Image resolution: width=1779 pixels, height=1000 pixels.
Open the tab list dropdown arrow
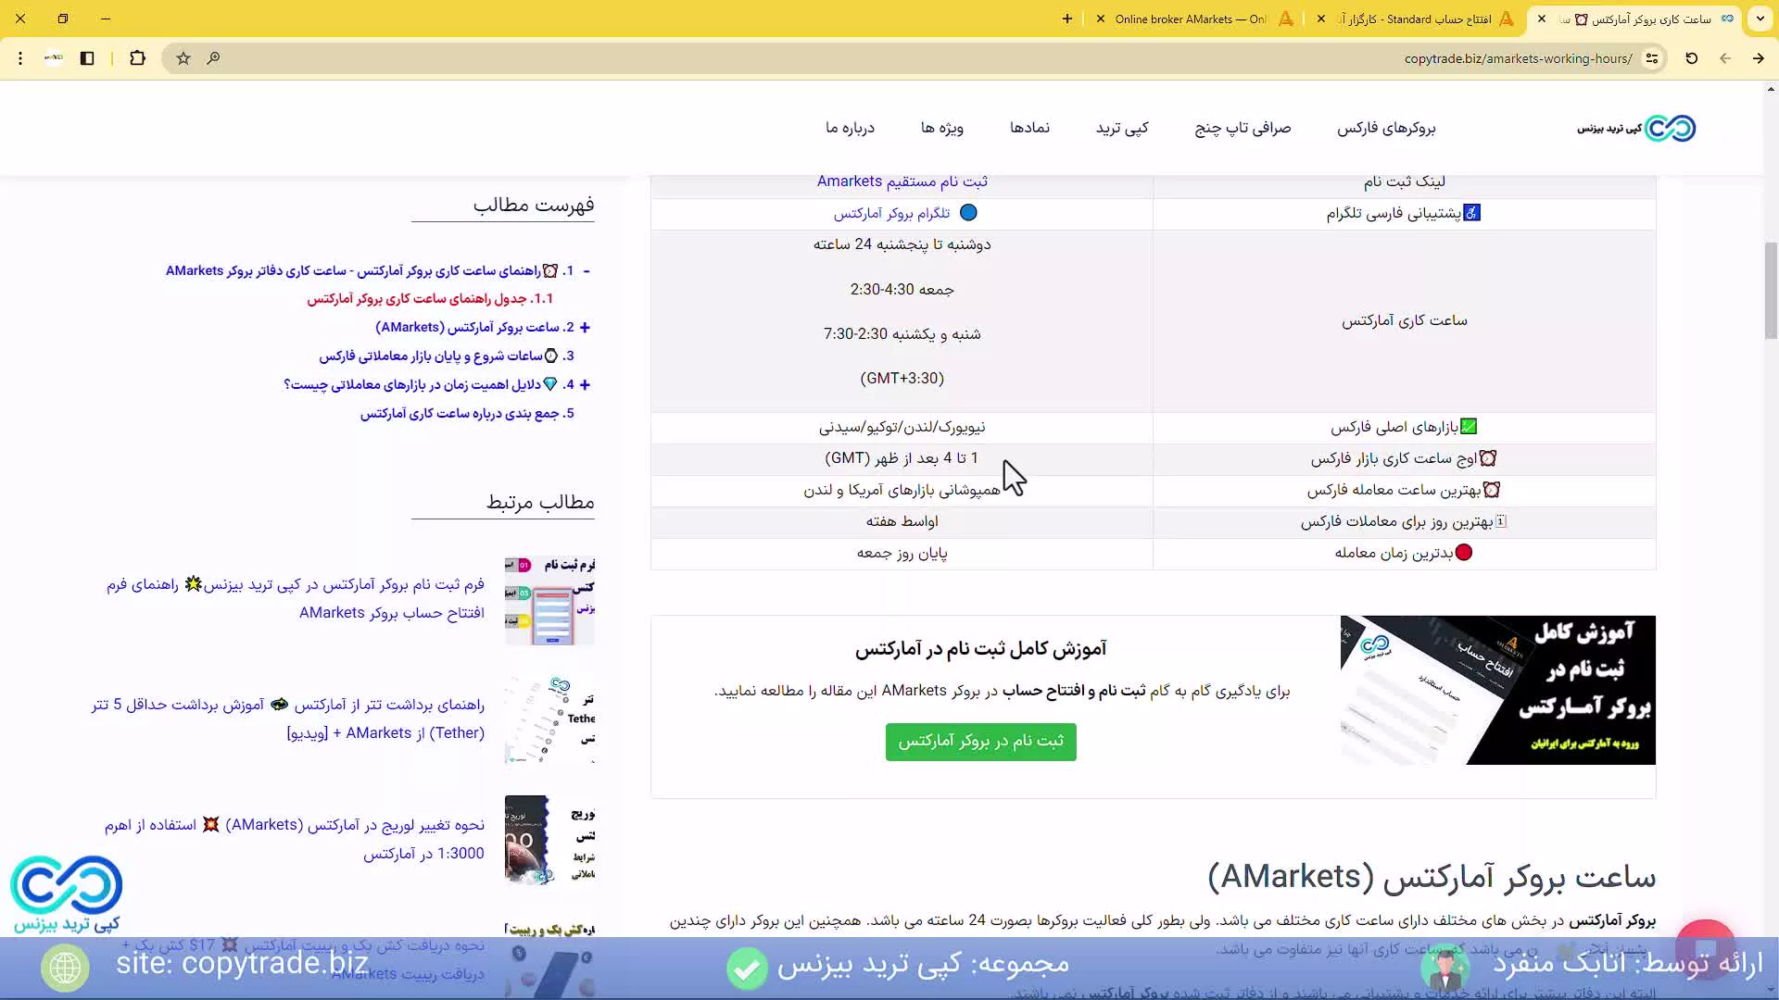point(1760,19)
